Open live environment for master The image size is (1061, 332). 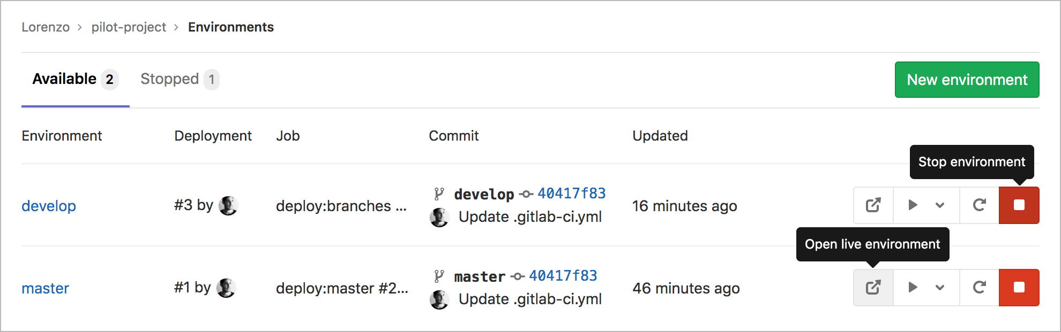pos(873,288)
